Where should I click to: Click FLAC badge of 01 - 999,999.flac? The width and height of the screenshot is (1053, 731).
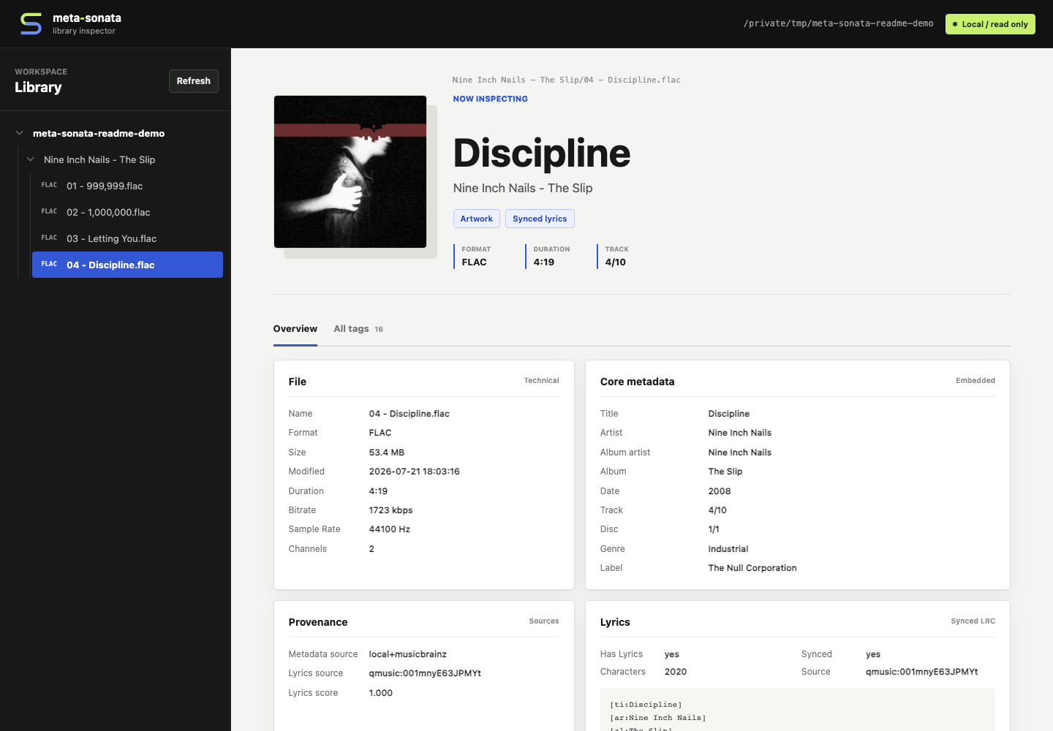[49, 186]
